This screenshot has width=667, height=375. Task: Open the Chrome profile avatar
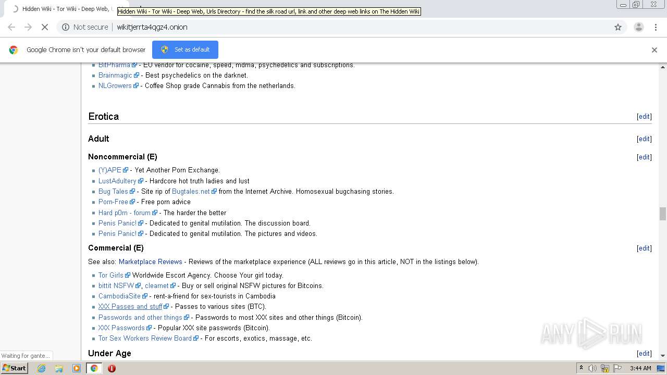tap(638, 27)
